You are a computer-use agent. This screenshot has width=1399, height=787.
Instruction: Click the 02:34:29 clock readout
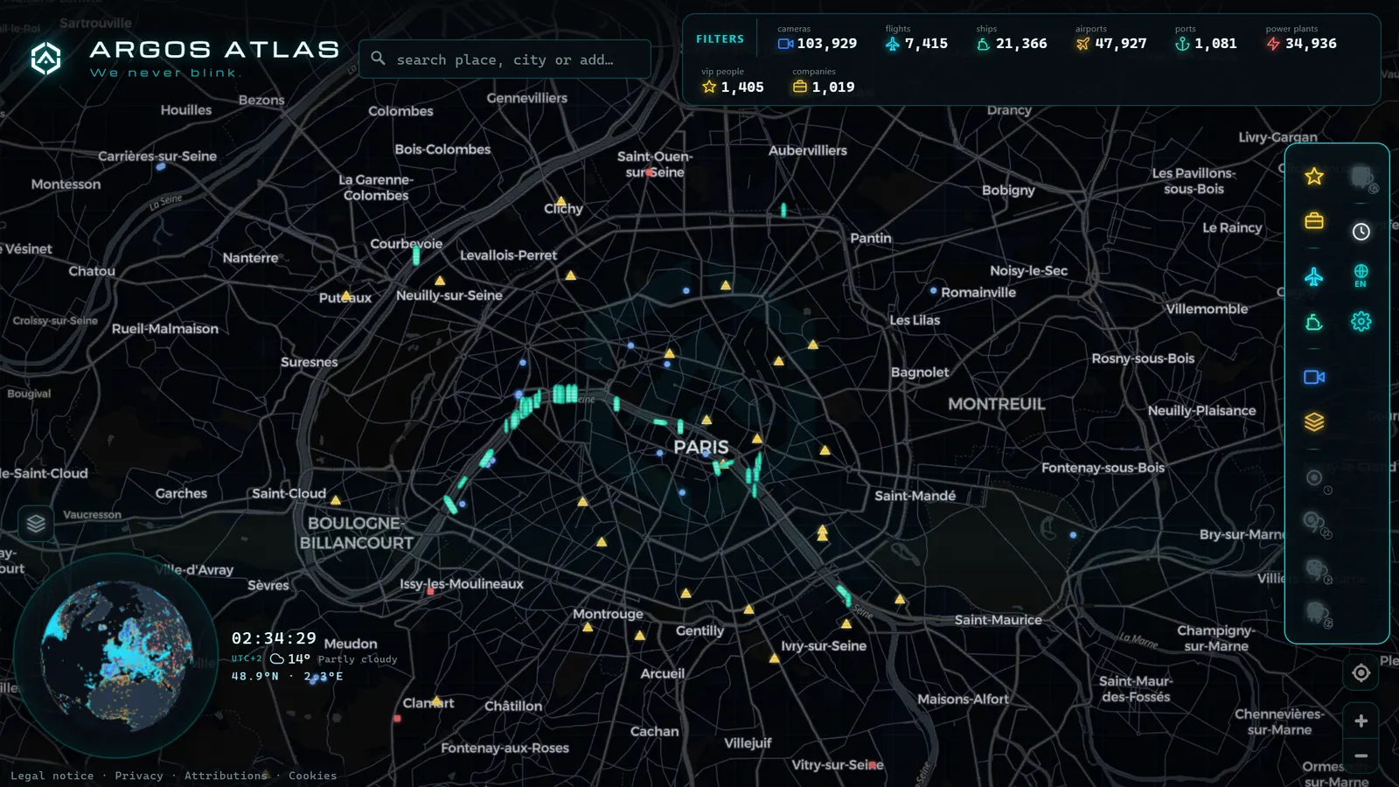274,638
